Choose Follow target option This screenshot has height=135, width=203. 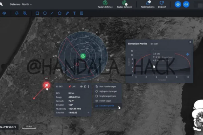105,101
